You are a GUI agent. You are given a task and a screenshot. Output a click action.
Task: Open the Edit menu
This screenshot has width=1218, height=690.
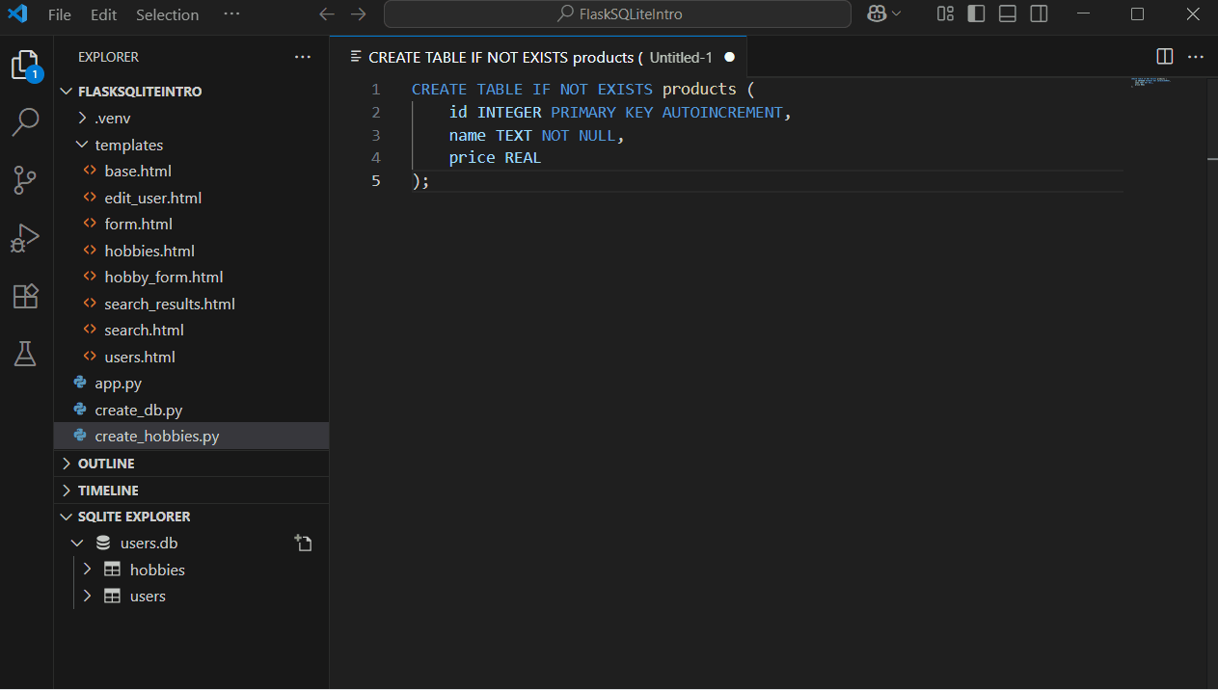tap(103, 14)
